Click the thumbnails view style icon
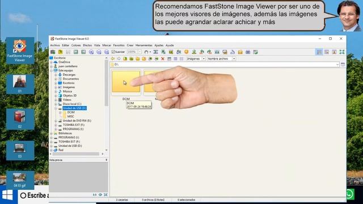Image resolution: width=363 pixels, height=204 pixels. click(x=169, y=59)
